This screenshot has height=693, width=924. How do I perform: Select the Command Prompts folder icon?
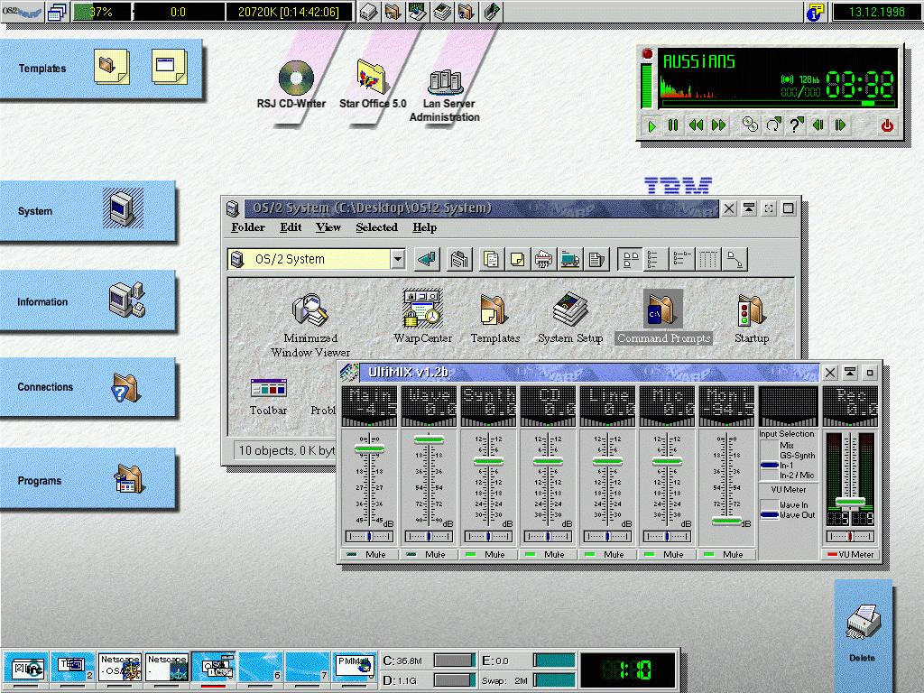click(x=663, y=309)
